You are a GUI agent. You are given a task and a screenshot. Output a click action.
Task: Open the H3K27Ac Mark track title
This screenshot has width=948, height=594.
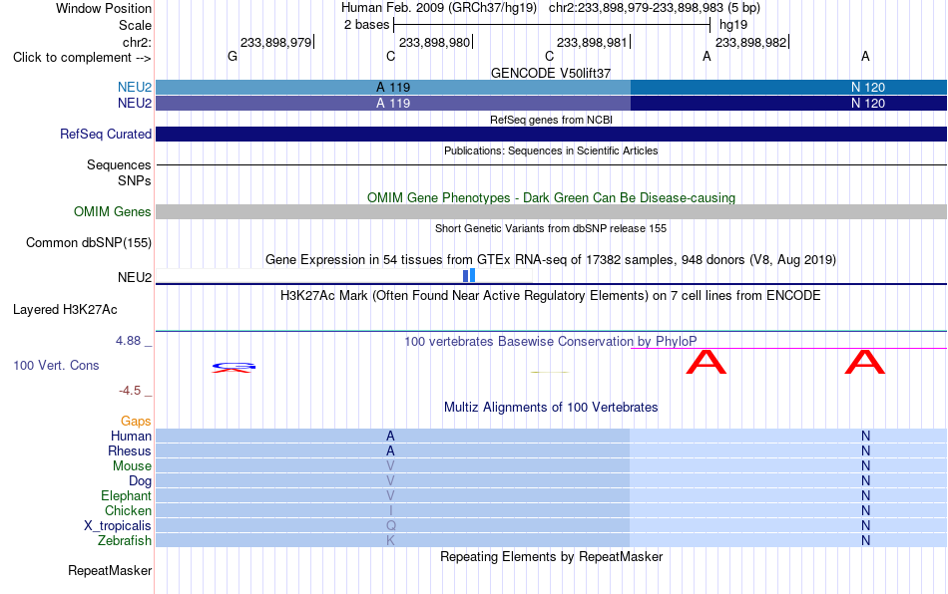pos(551,296)
